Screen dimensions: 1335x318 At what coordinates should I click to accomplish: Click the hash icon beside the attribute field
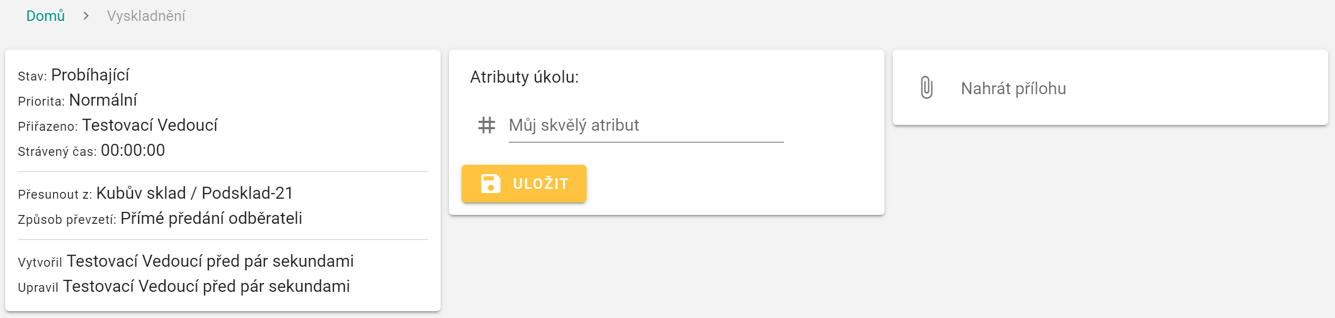click(x=486, y=126)
